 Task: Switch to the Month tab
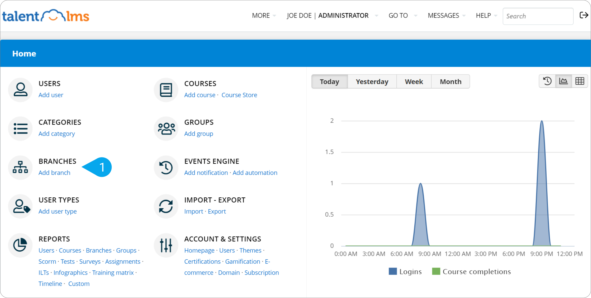[x=451, y=82]
